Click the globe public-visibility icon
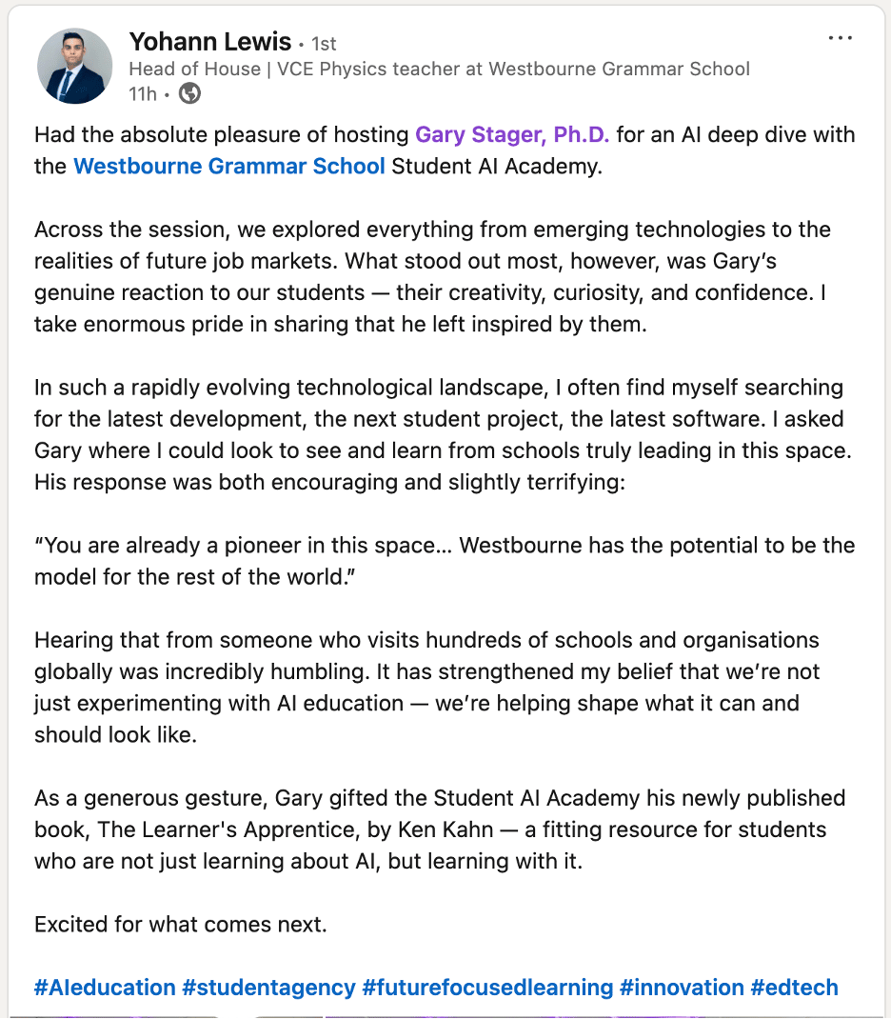Image resolution: width=891 pixels, height=1019 pixels. pyautogui.click(x=190, y=93)
